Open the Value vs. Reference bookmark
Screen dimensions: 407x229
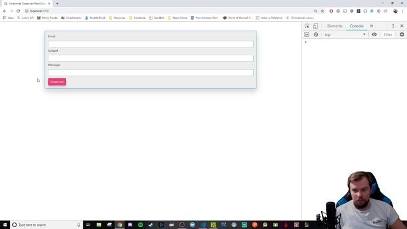pyautogui.click(x=269, y=18)
